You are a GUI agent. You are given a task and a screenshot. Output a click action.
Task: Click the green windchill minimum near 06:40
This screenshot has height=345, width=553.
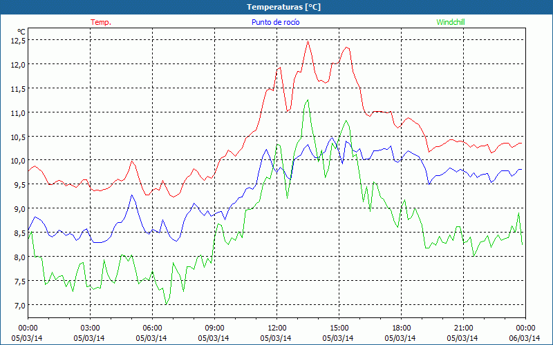pos(166,304)
